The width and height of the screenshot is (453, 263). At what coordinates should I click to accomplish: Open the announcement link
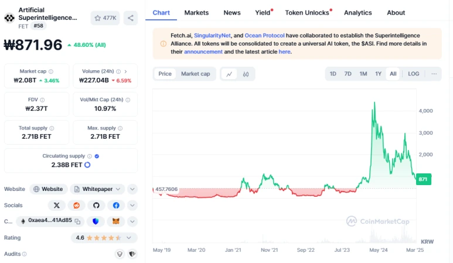(x=203, y=52)
